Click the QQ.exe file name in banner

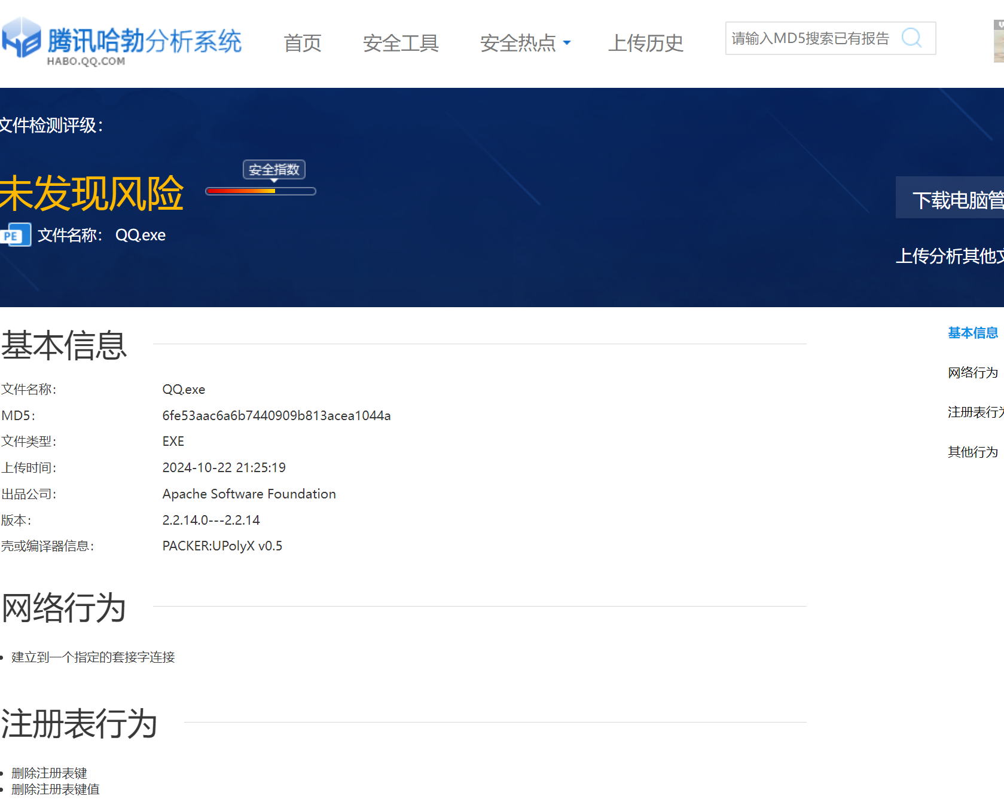tap(141, 235)
